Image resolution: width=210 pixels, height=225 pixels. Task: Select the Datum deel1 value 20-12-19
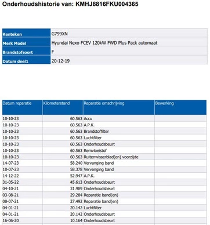[60, 61]
